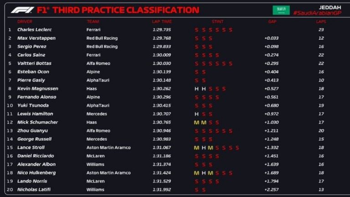Click the Saudi Arabia flag icon
This screenshot has width=350, height=197.
[281, 10]
